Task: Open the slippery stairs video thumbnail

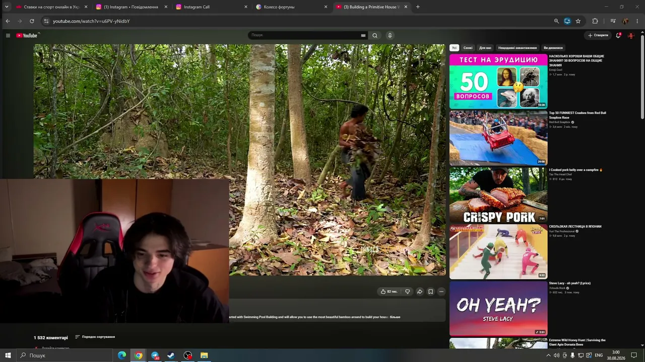Action: [498, 251]
